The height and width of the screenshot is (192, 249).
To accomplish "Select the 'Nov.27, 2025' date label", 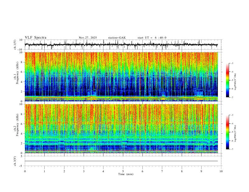I will click(88, 38).
